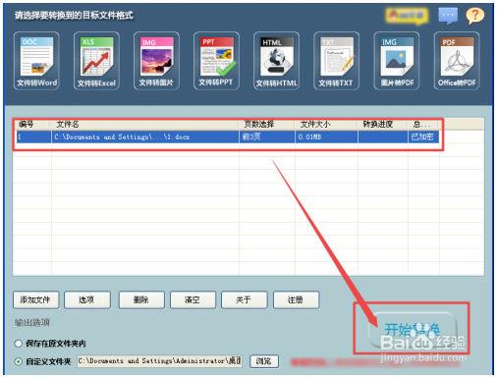Select the 保存在原文件夹内 radio option
The width and height of the screenshot is (497, 378).
point(19,344)
